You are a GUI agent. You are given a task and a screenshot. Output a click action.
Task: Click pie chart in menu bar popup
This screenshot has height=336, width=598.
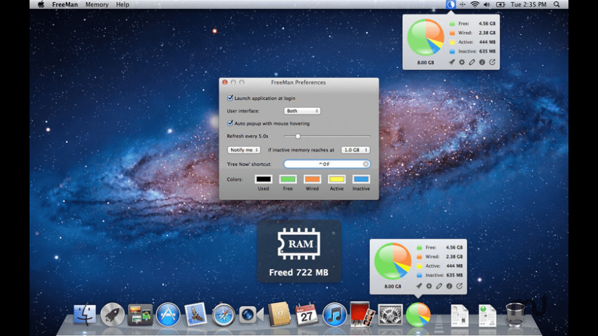coord(425,37)
